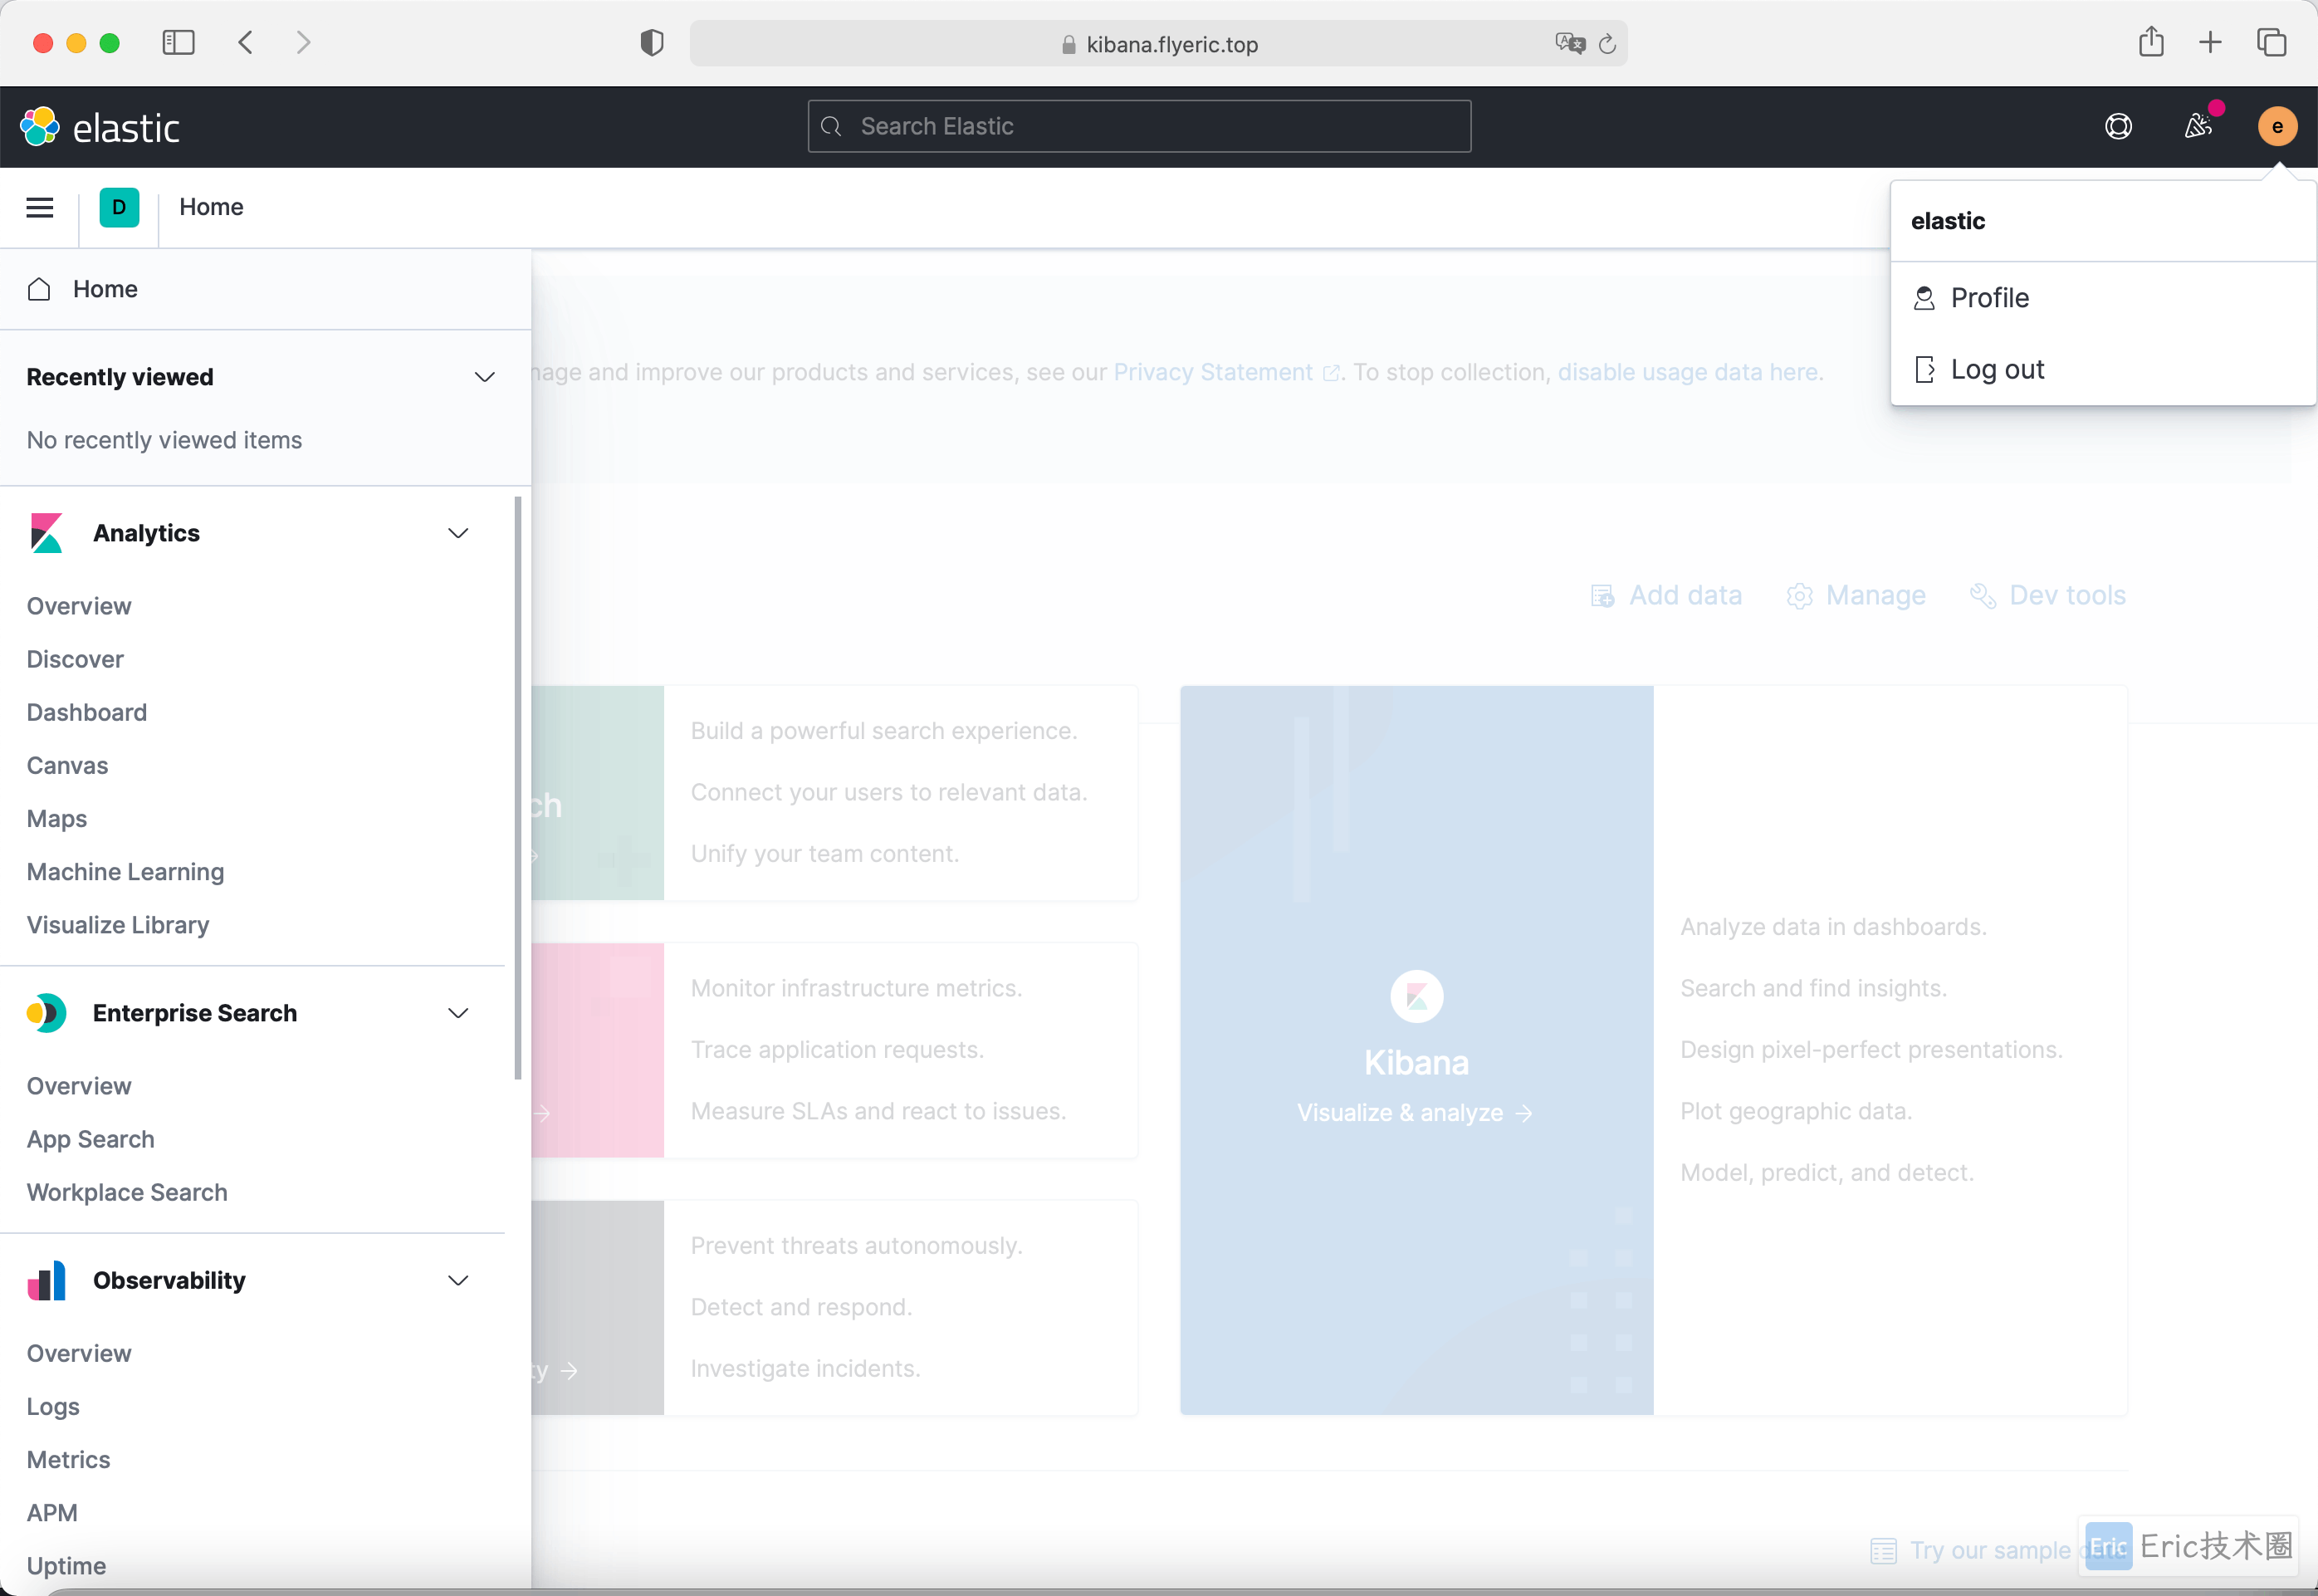Collapse the Analytics section chevron
Viewport: 2318px width, 1596px height.
pos(457,533)
